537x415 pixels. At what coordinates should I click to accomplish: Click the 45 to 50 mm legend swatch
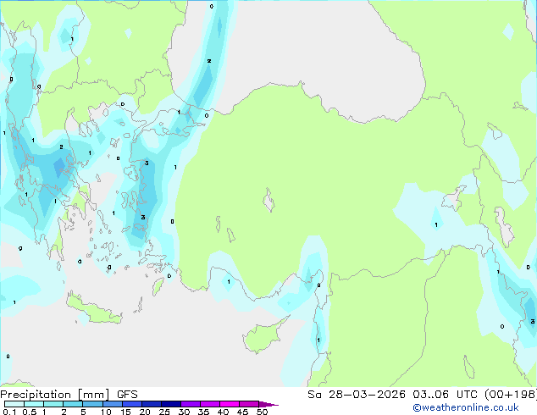(x=249, y=404)
